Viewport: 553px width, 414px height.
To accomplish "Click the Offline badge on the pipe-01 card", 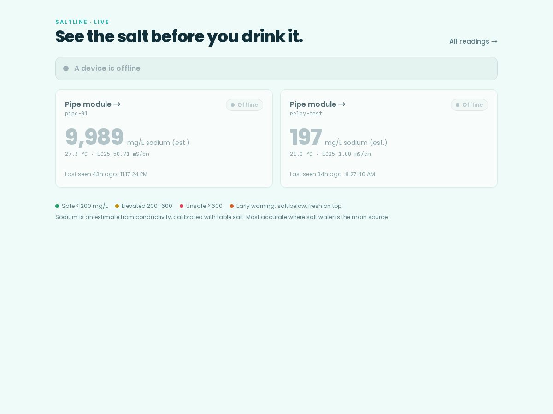I will click(244, 105).
